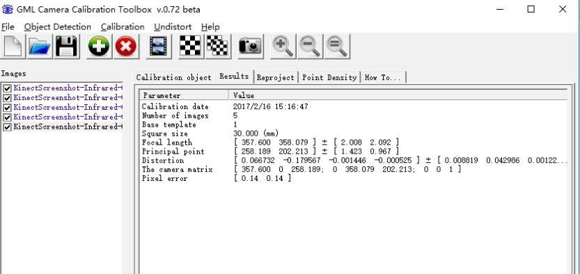Select The camera matrix row
Screen dimensions: 580x274
point(354,169)
